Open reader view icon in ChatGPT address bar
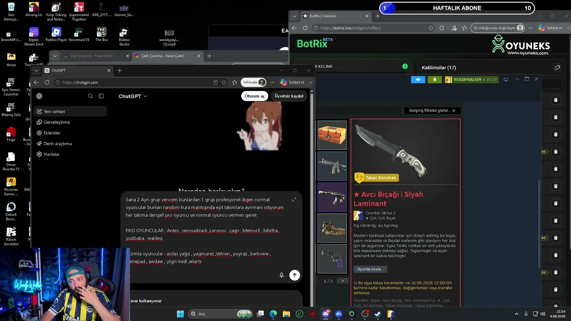This screenshot has height=321, width=571. (x=215, y=82)
